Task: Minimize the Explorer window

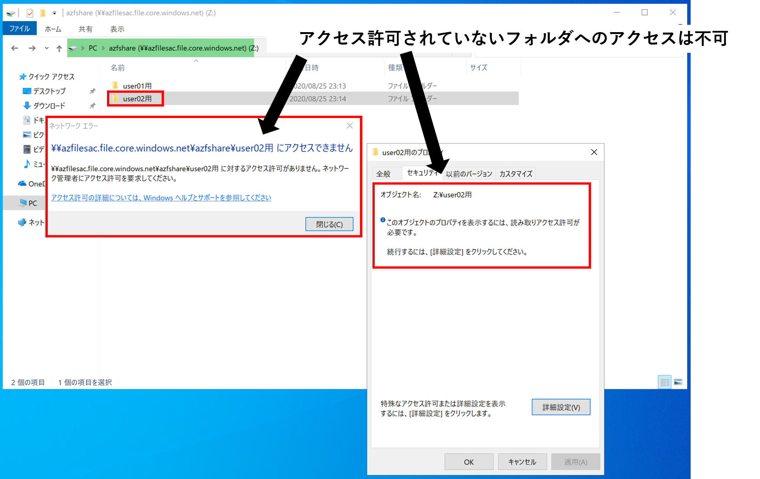Action: click(x=617, y=12)
